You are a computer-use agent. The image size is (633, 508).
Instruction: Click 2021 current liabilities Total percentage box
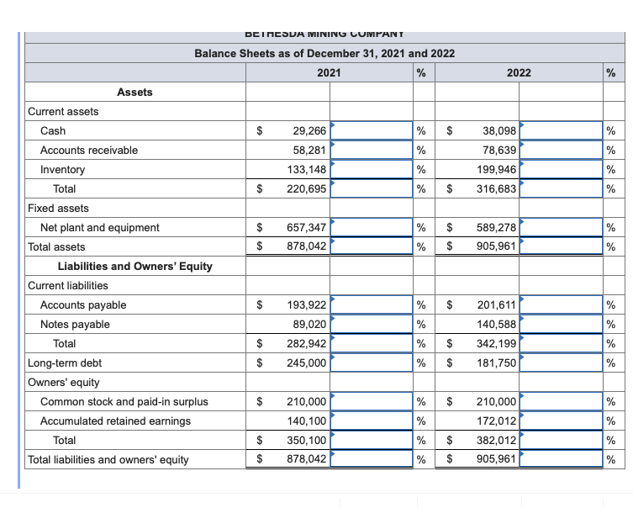coord(372,343)
